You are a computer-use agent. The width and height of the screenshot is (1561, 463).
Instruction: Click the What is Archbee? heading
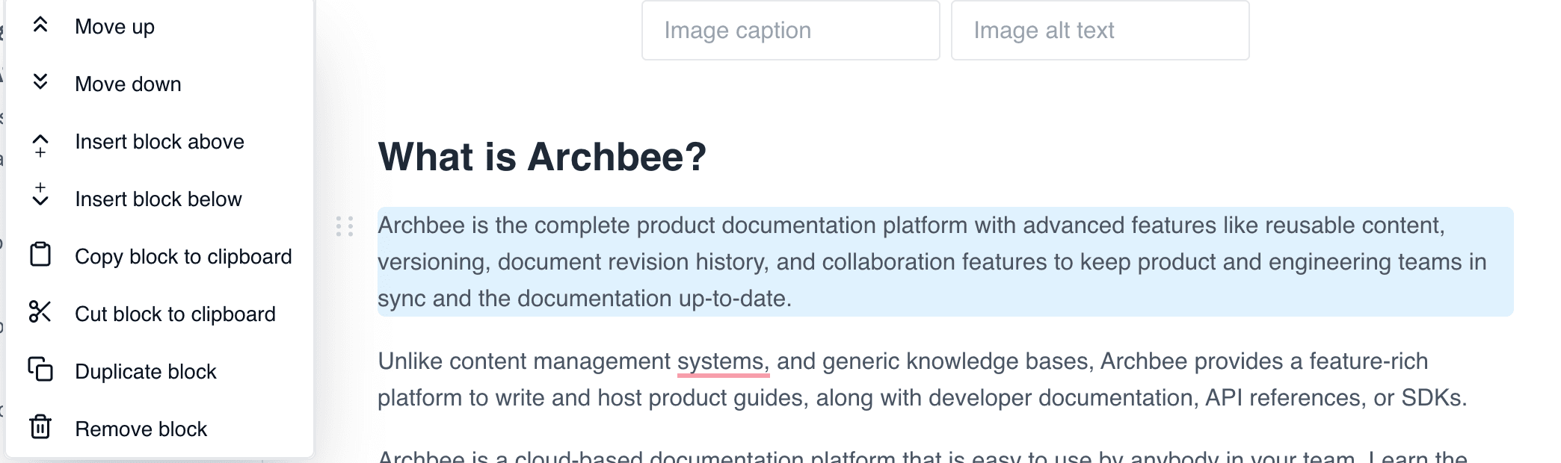(x=542, y=157)
